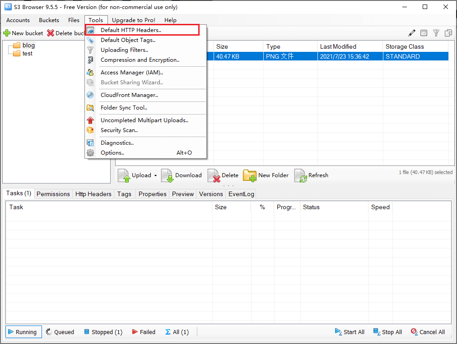This screenshot has width=457, height=344.
Task: Show Failed tasks filter
Action: coord(144,332)
